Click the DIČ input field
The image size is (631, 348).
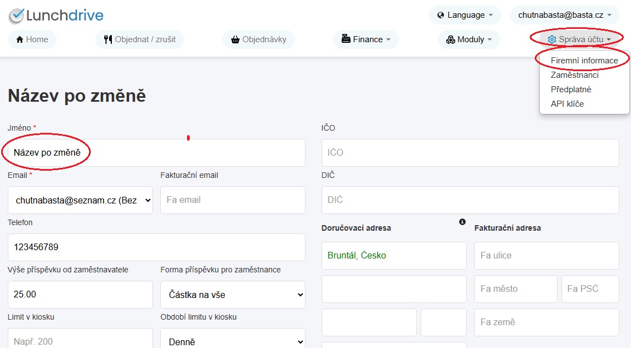pos(470,200)
